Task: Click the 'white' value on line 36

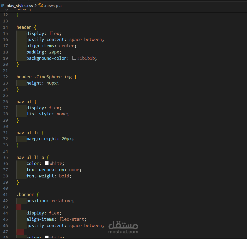Action: point(56,163)
